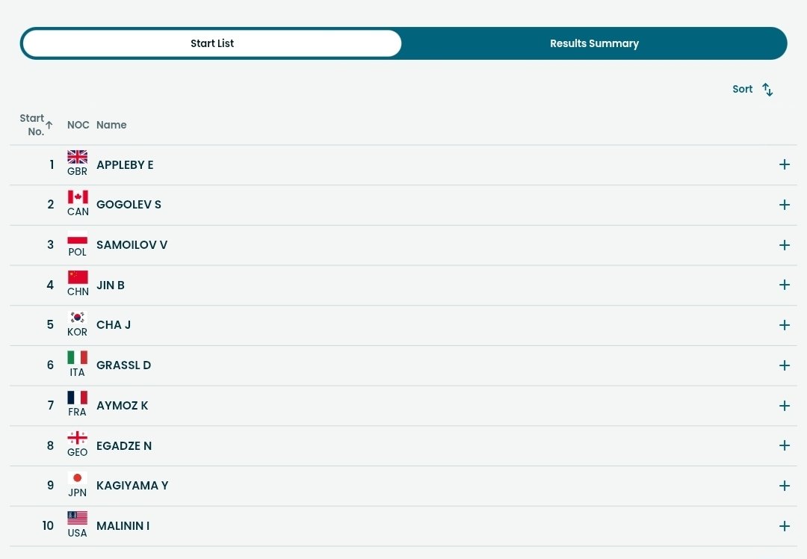Expand the JIN B row details
Image resolution: width=807 pixels, height=559 pixels.
[x=785, y=285]
